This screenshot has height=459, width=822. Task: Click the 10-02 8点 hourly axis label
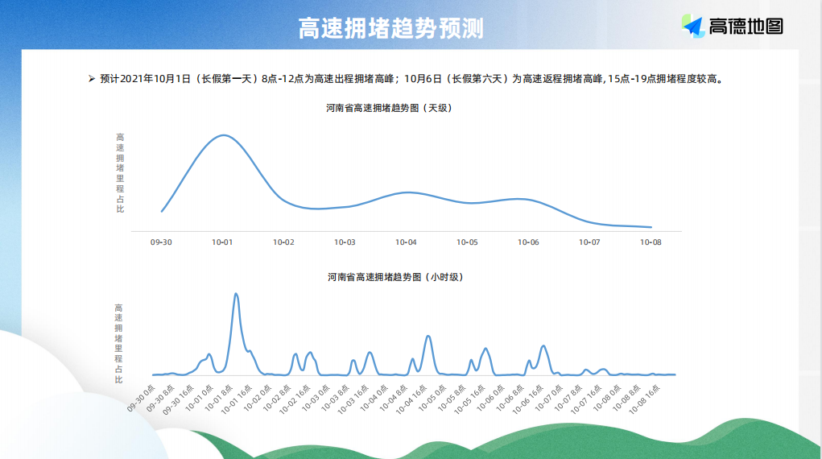[277, 398]
